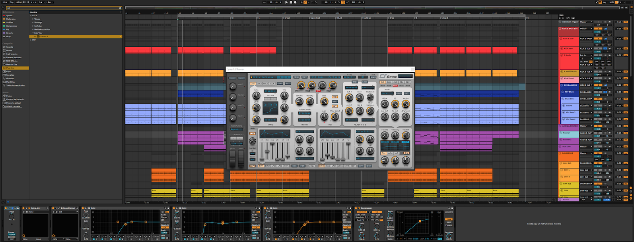Open Spire's Classic oscillator mode selector
Image resolution: width=634 pixels, height=242 pixels.
[x=270, y=91]
